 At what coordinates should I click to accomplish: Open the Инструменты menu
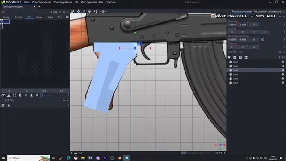point(88,2)
